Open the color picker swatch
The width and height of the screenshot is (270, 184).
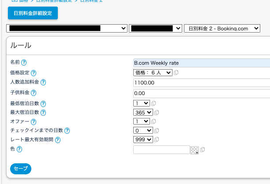195,150
